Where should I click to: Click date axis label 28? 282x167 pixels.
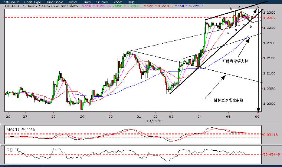coord(53,117)
